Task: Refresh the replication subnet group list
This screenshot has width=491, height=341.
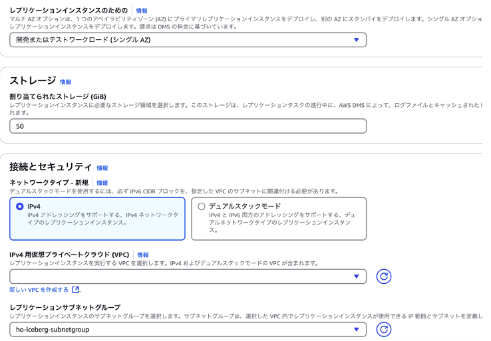Action: pyautogui.click(x=384, y=330)
